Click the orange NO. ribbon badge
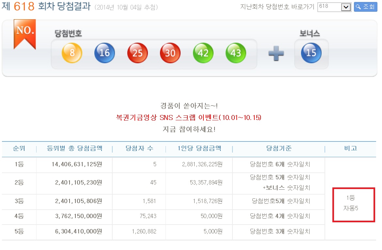This screenshot has height=250, width=382. click(x=25, y=33)
